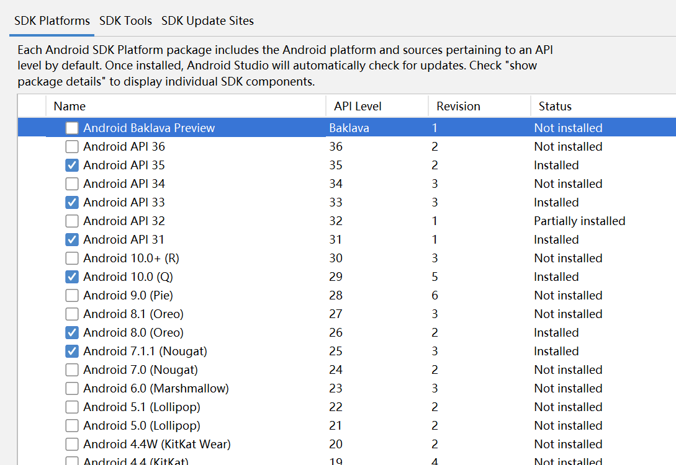Select the 'Android API 33' name text
The height and width of the screenshot is (465, 676).
[124, 202]
